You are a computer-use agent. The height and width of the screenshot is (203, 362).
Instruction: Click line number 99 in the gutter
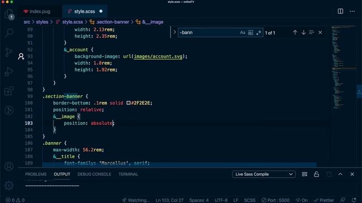(x=30, y=96)
